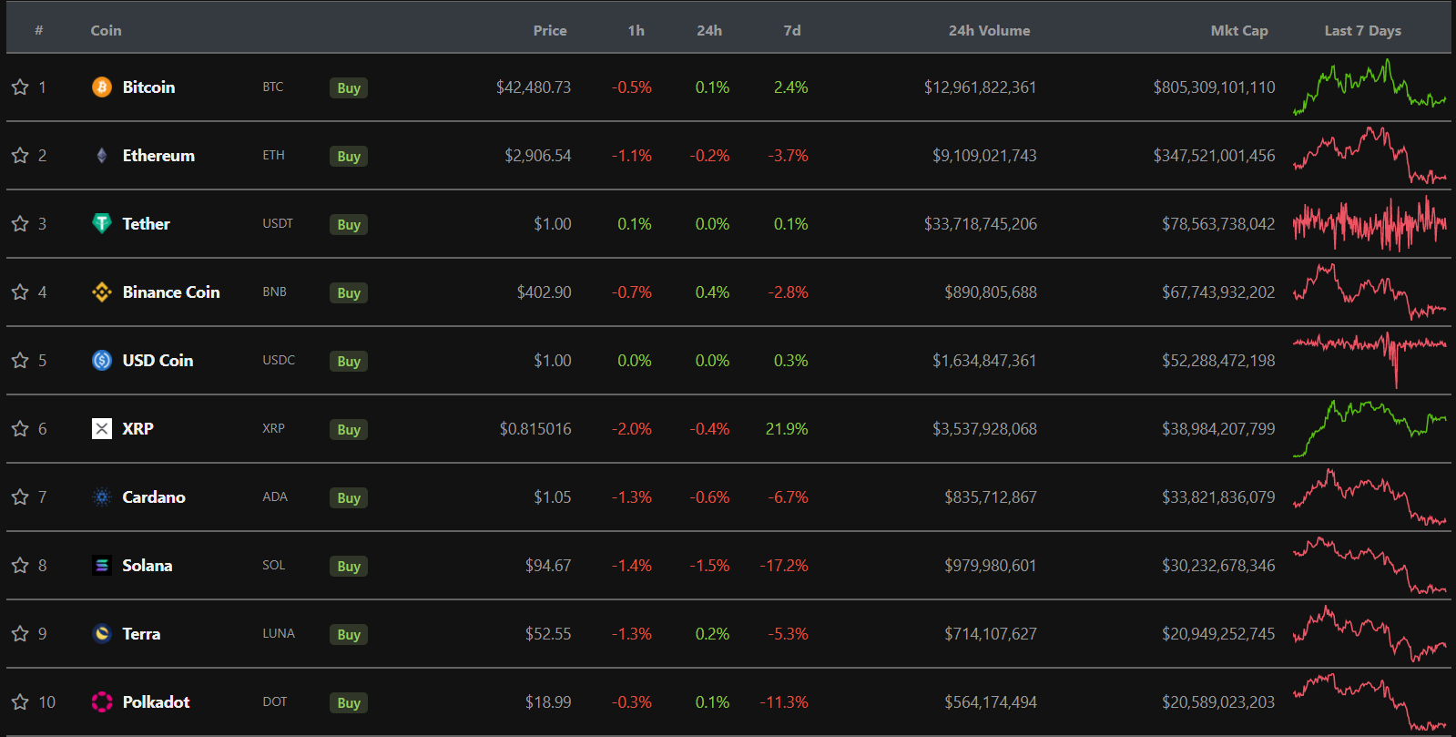Click the Bitcoin coin logo icon
The width and height of the screenshot is (1456, 737).
pyautogui.click(x=102, y=87)
